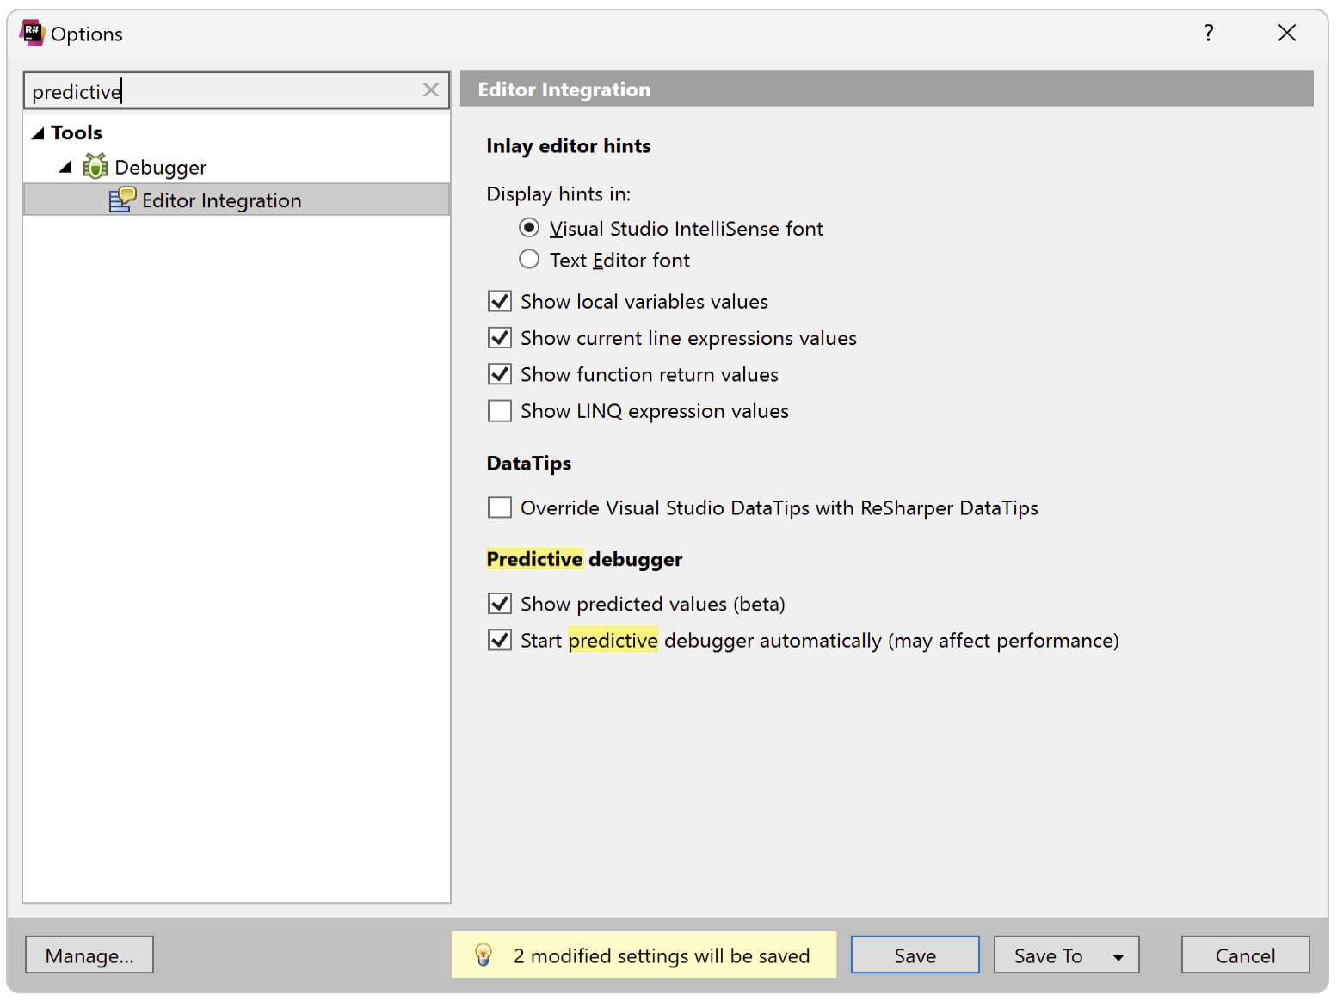The height and width of the screenshot is (1001, 1337).
Task: Open help with the question mark button
Action: click(1209, 33)
